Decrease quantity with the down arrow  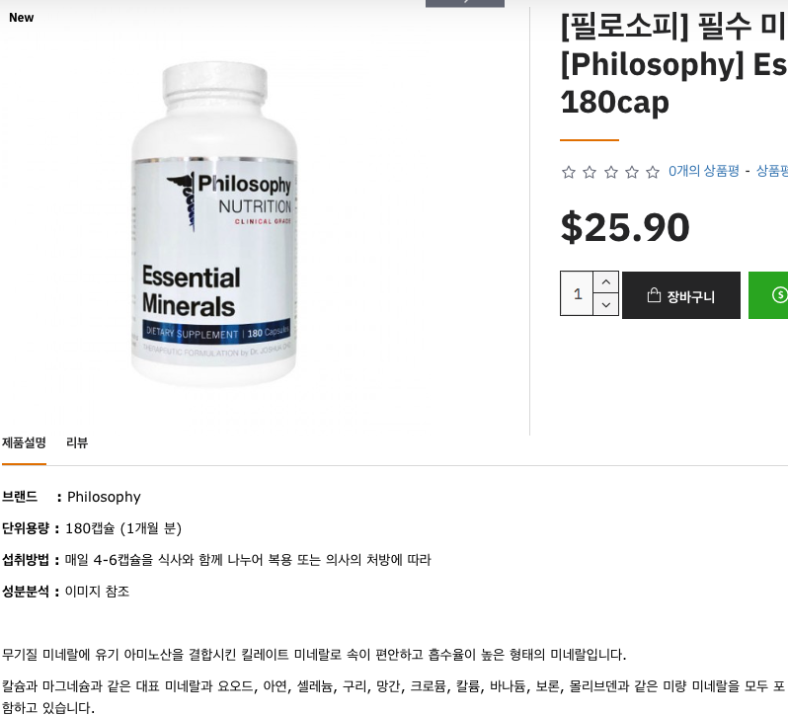[x=606, y=304]
